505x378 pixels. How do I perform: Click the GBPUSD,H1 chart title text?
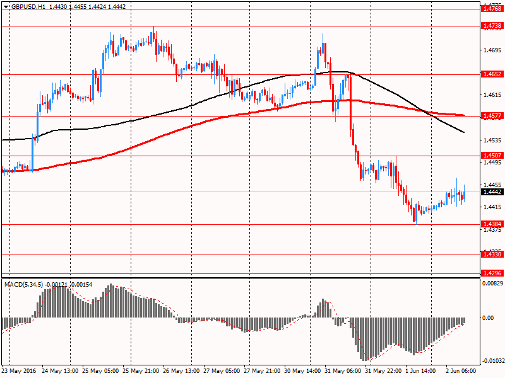[x=28, y=4]
